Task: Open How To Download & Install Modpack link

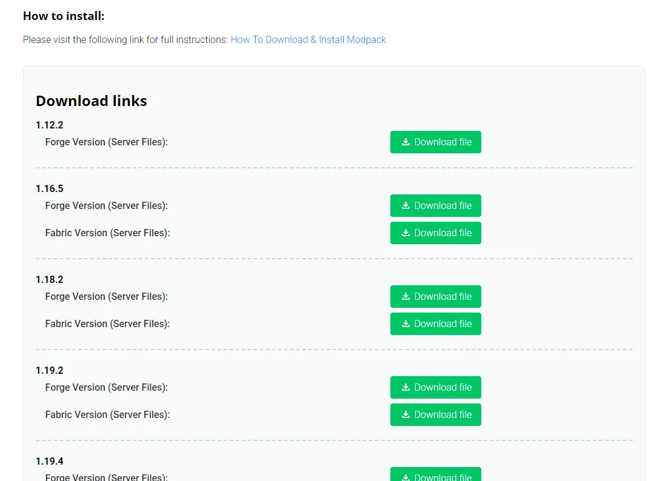Action: (308, 40)
